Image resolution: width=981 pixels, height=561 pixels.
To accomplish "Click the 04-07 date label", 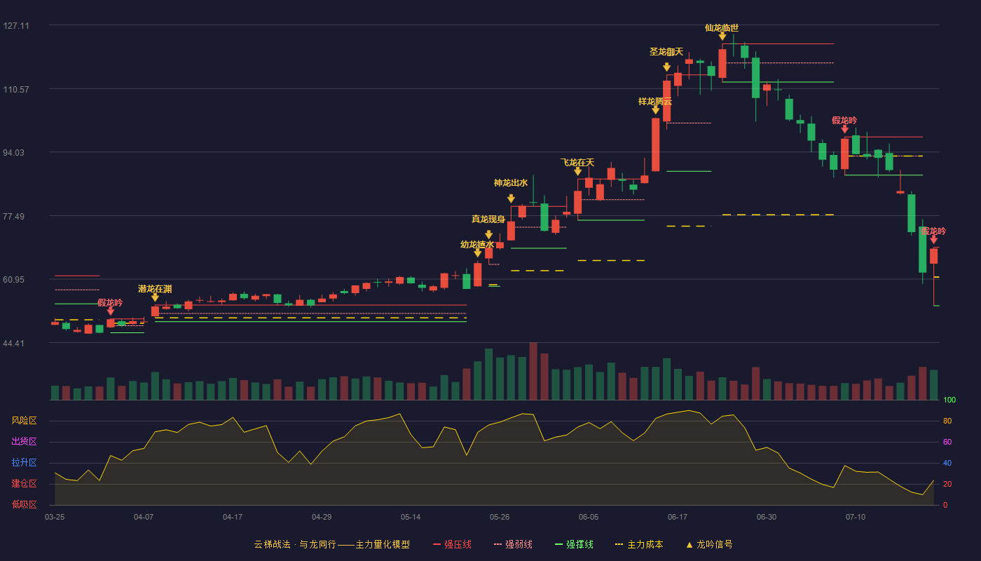I will click(x=144, y=517).
